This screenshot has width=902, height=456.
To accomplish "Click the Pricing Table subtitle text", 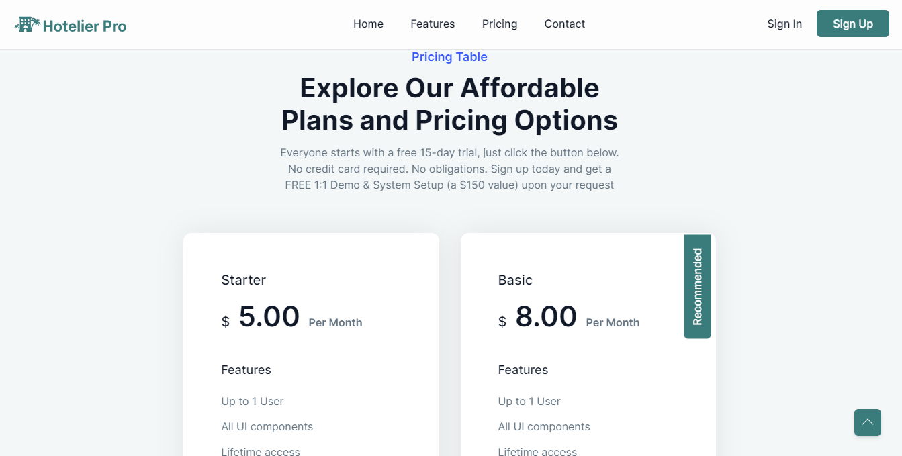I will (449, 57).
